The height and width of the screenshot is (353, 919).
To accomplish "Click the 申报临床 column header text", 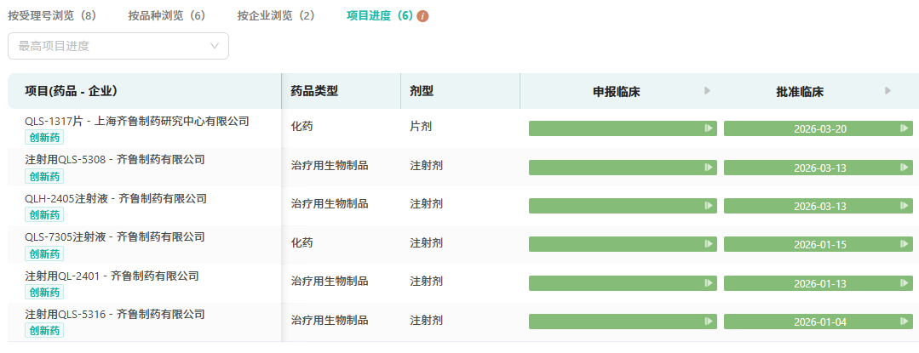I will (616, 91).
